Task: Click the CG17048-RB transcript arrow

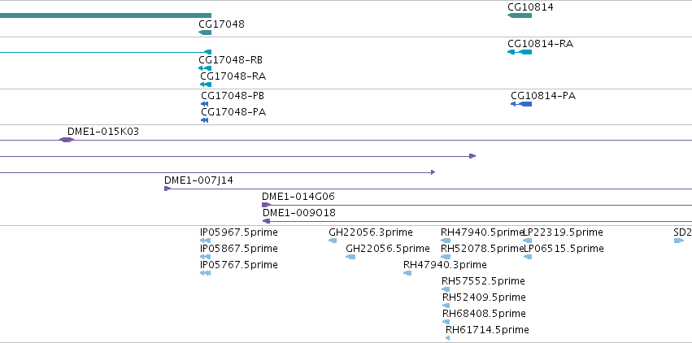Action: [x=205, y=68]
